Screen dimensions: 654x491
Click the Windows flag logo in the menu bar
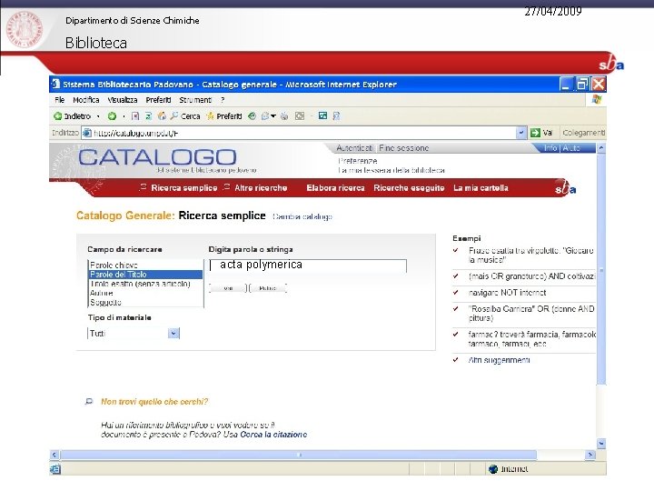coord(597,99)
